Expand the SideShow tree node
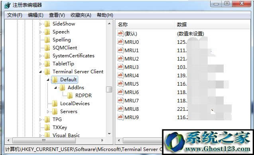Screen dimensions: 254x155 (x=40, y=24)
